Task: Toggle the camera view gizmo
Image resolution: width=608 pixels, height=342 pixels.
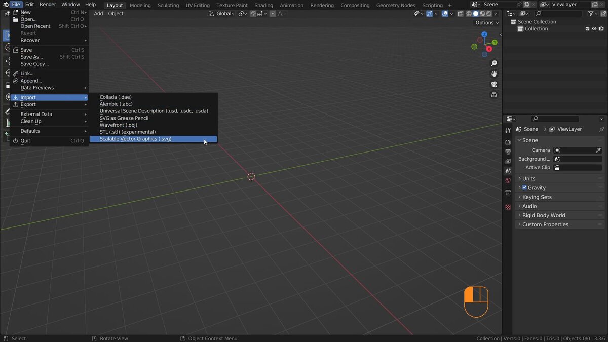Action: (494, 84)
